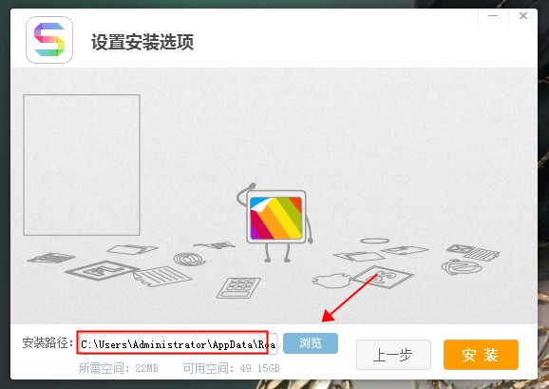Minimize the installer window
This screenshot has width=549, height=389.
point(493,16)
